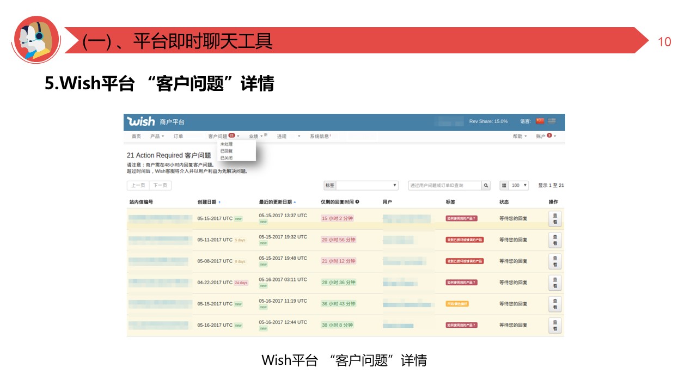This screenshot has width=697, height=392.
Task: Click 等待您的回复 in the 28 小时 36 分钟 row
Action: [513, 283]
